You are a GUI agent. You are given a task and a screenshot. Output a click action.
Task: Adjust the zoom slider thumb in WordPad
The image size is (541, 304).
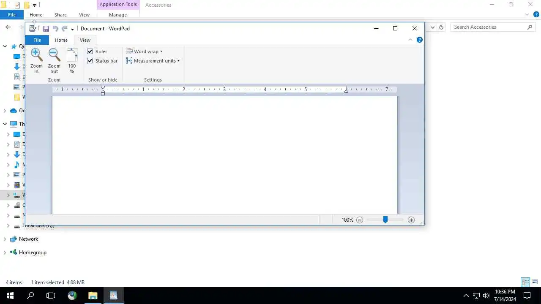[385, 220]
